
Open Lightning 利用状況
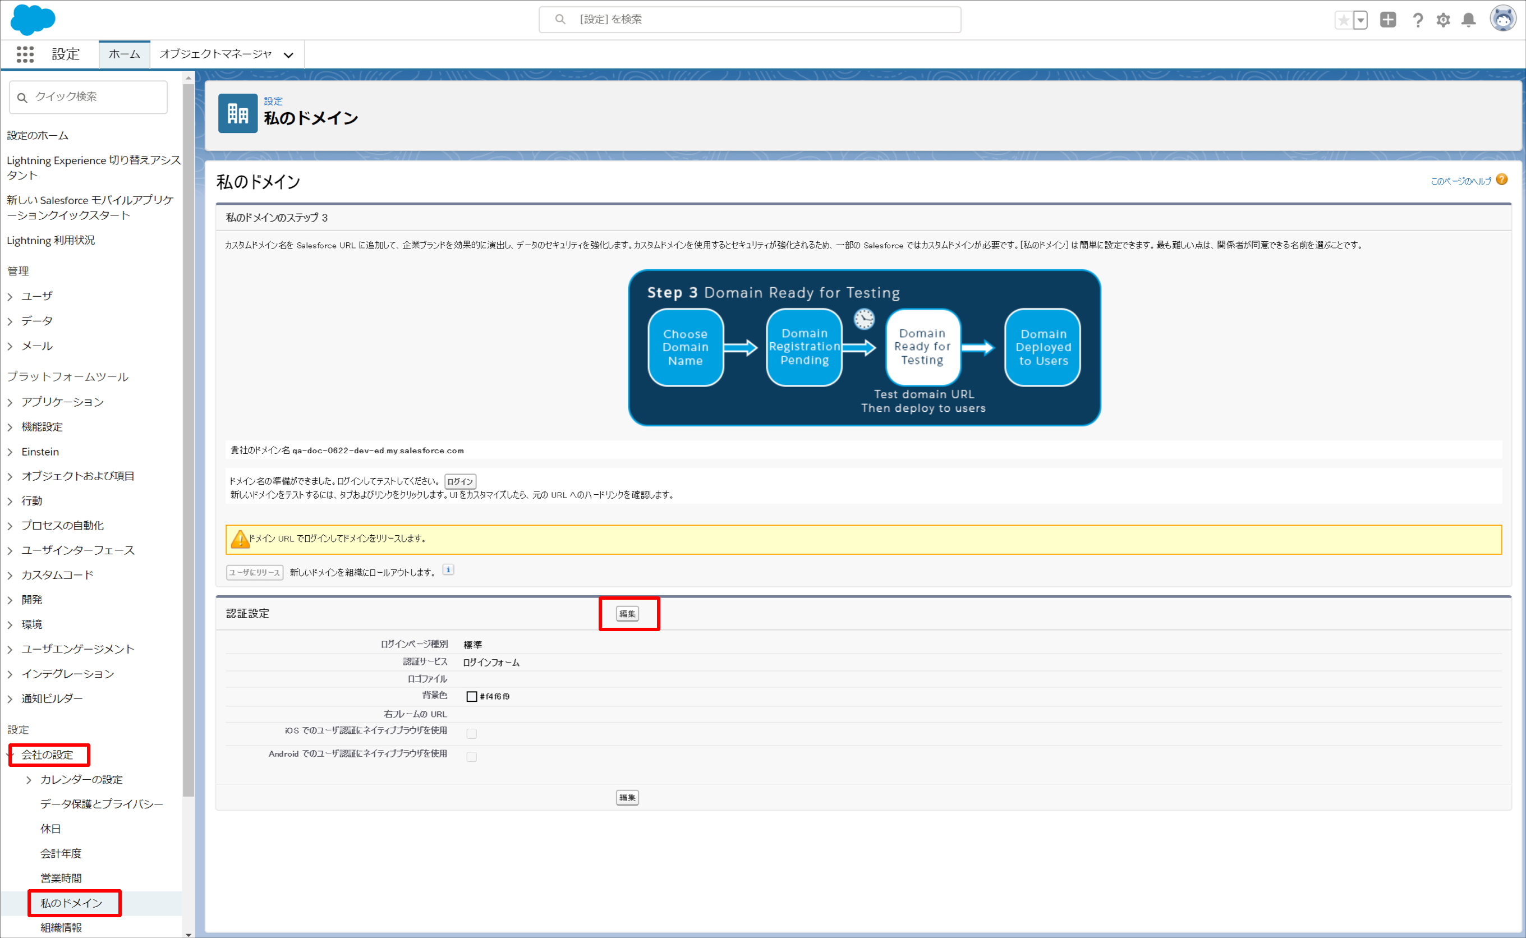click(51, 240)
